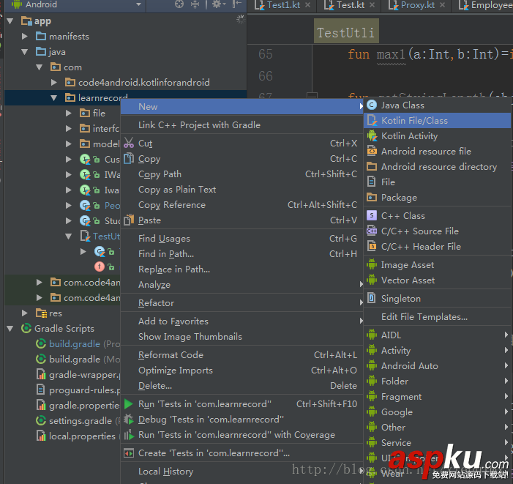Select settings.gradle in project tree
The image size is (513, 484).
pyautogui.click(x=80, y=420)
